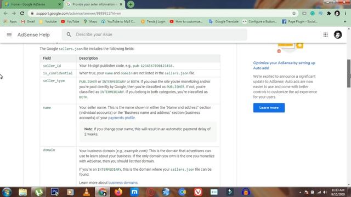Open the Configure a Button bookmark
This screenshot has height=197, width=351.
tap(259, 21)
